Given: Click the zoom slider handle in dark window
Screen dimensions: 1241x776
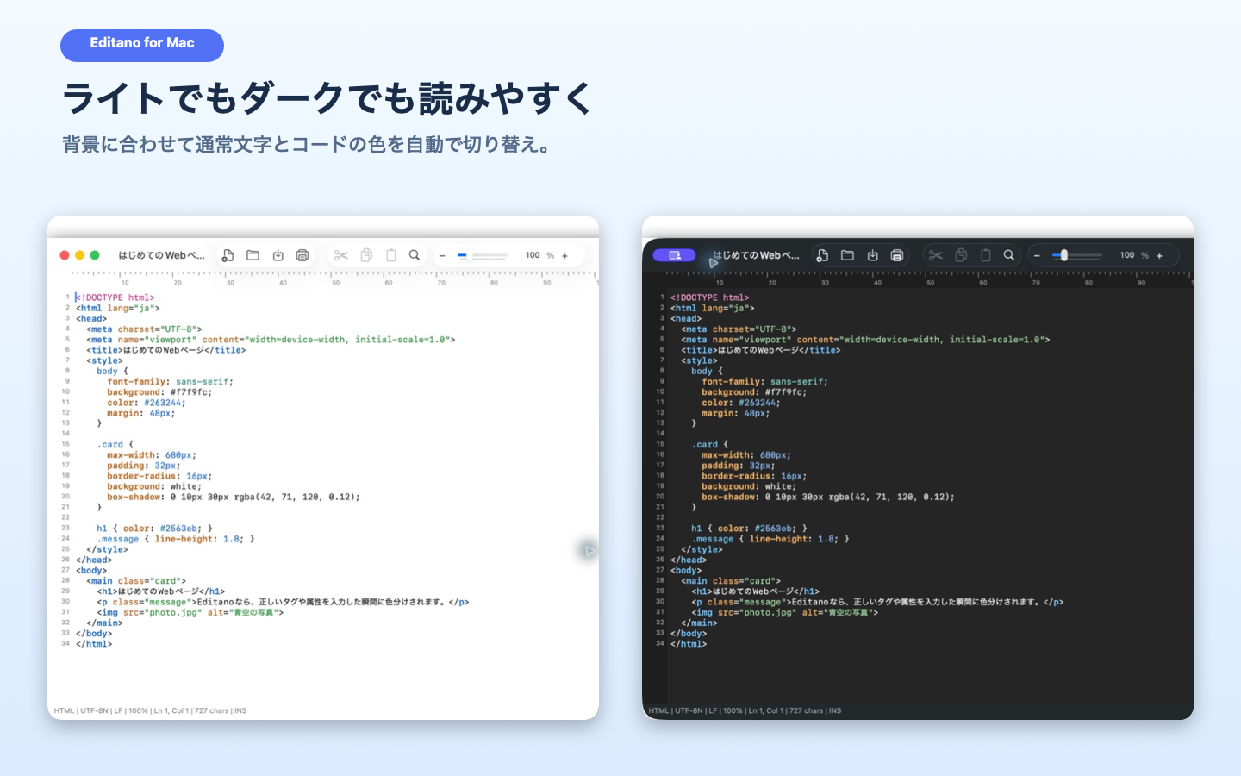Looking at the screenshot, I should point(1064,255).
